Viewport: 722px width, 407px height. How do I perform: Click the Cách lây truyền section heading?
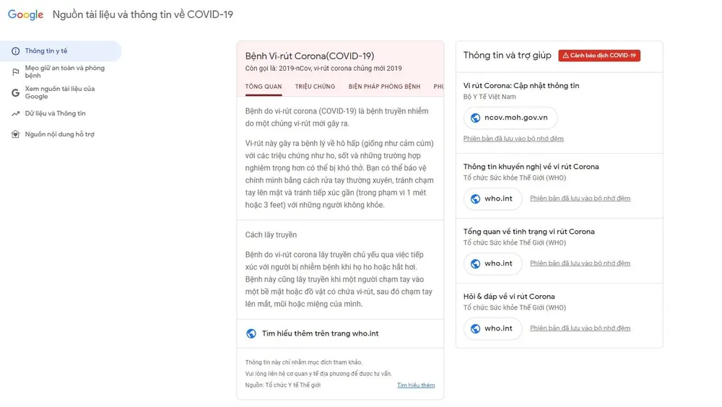point(271,235)
